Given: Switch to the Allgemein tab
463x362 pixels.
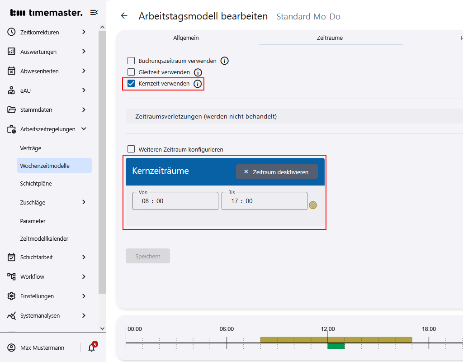Looking at the screenshot, I should pyautogui.click(x=186, y=38).
